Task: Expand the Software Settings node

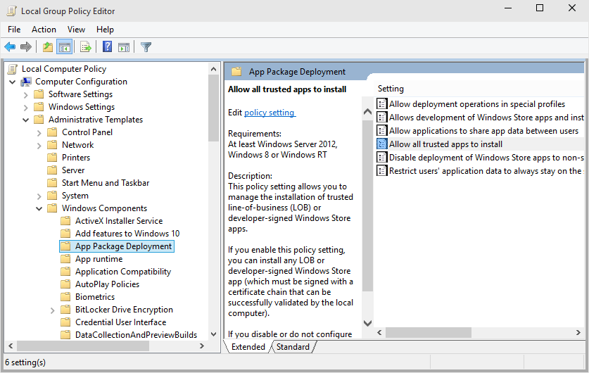Action: (x=25, y=95)
